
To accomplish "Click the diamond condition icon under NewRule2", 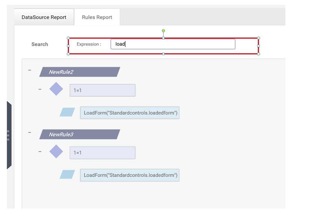I will (56, 89).
